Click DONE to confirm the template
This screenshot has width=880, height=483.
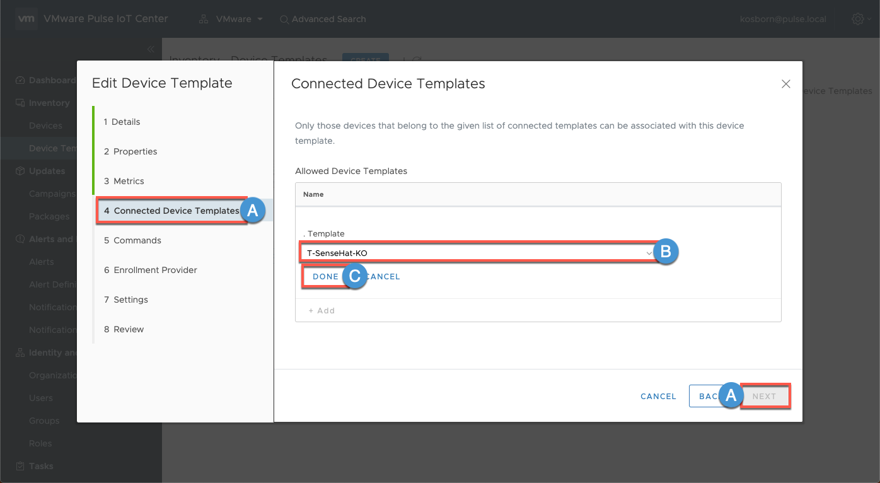tap(325, 277)
